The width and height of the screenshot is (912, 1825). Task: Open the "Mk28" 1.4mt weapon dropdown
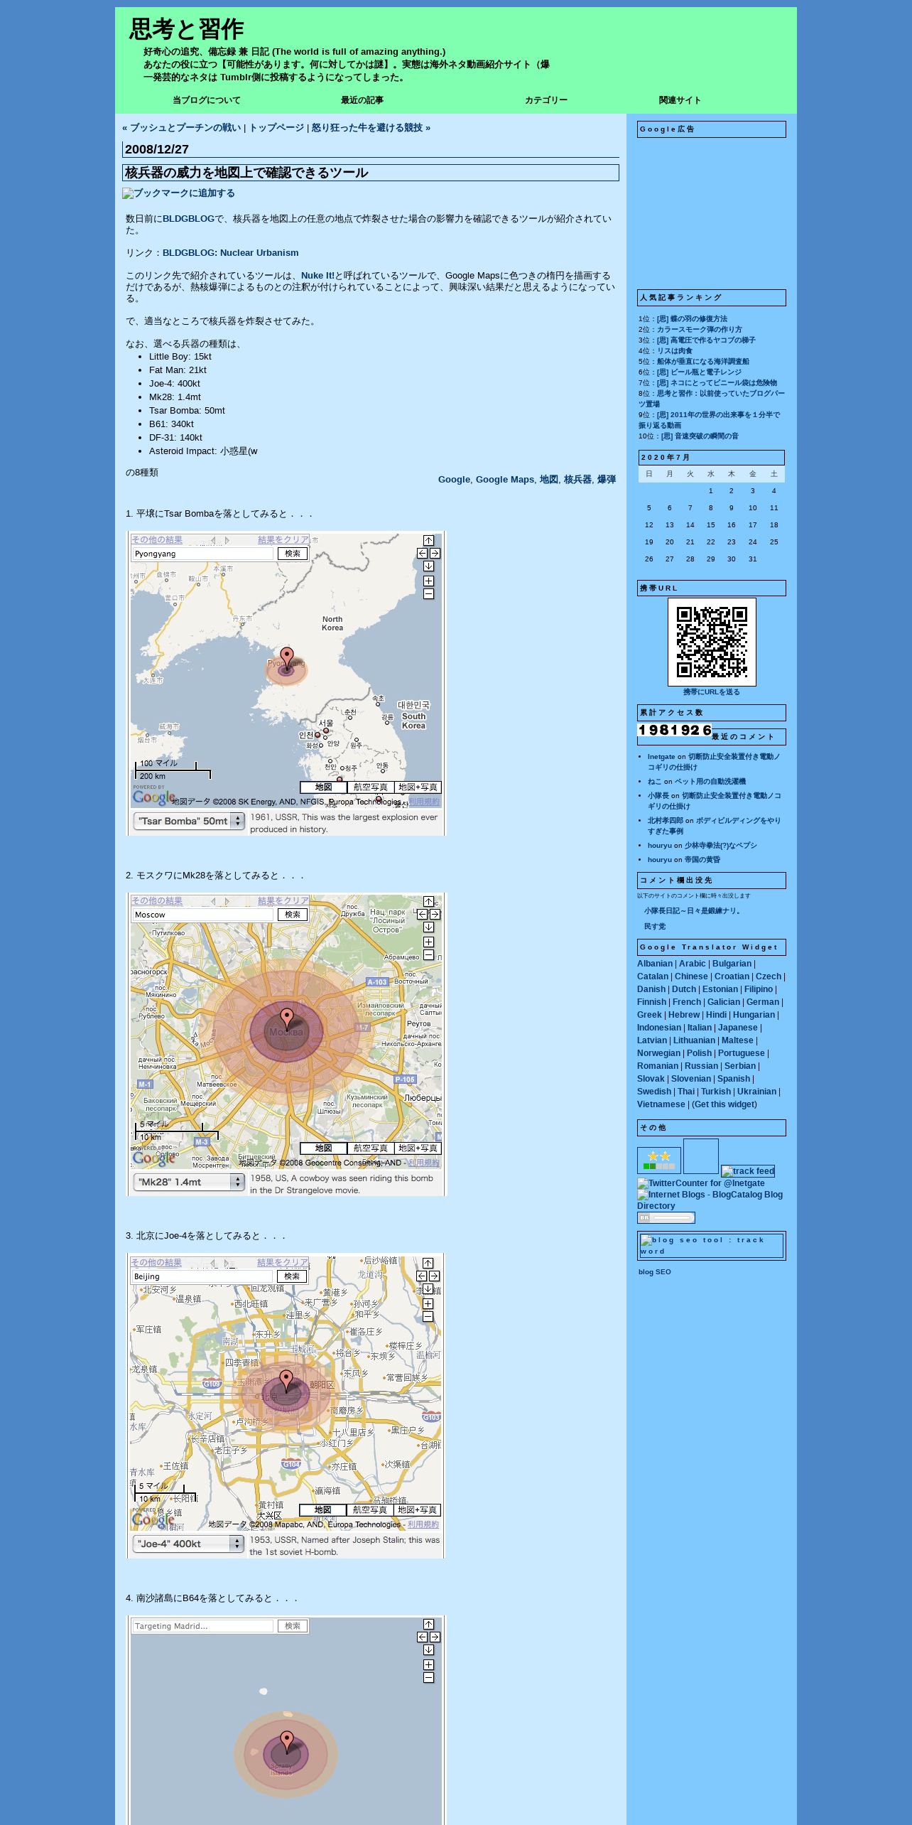pyautogui.click(x=189, y=1182)
